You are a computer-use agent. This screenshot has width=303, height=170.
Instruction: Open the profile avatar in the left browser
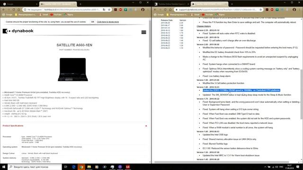(x=143, y=9)
